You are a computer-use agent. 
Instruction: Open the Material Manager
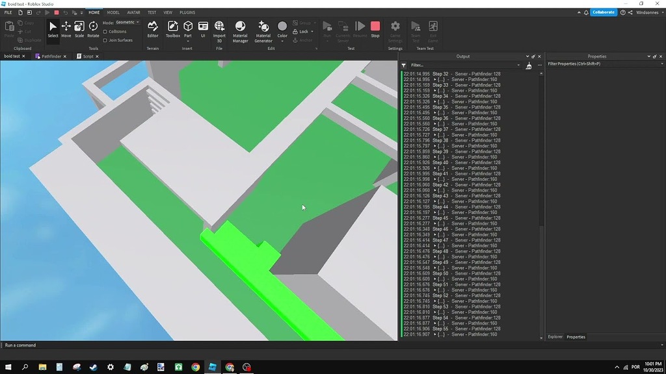pos(240,31)
